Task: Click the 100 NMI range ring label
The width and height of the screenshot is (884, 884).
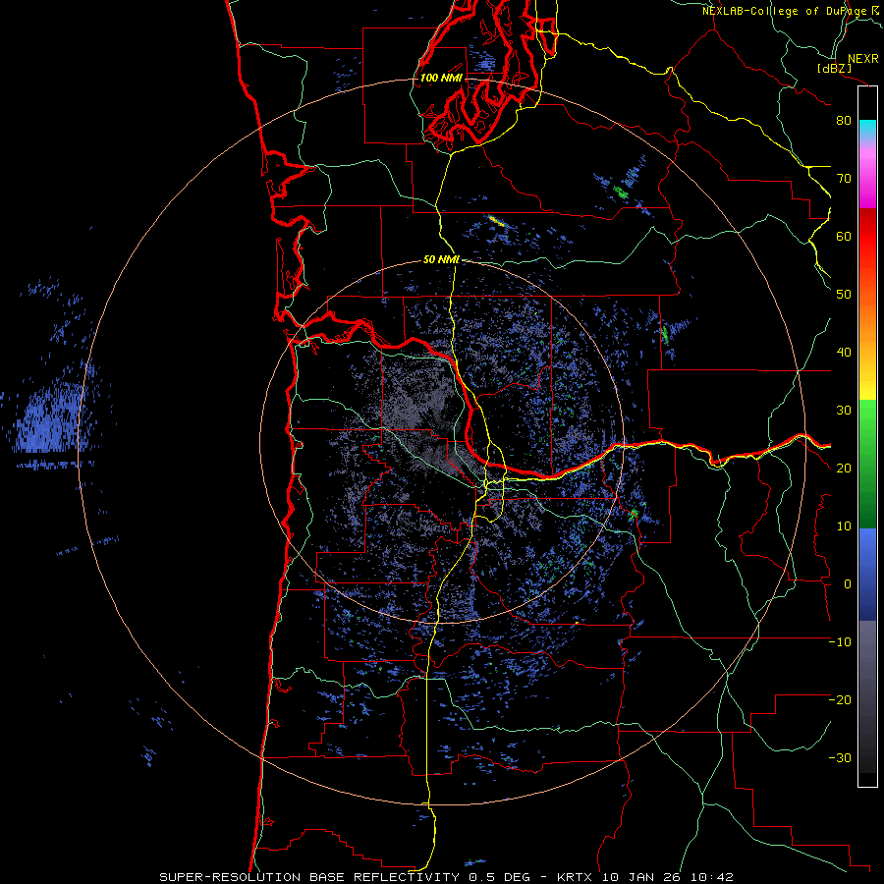Action: [x=440, y=78]
